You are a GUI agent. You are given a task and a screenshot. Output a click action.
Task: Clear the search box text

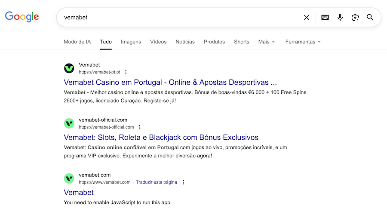(x=307, y=17)
